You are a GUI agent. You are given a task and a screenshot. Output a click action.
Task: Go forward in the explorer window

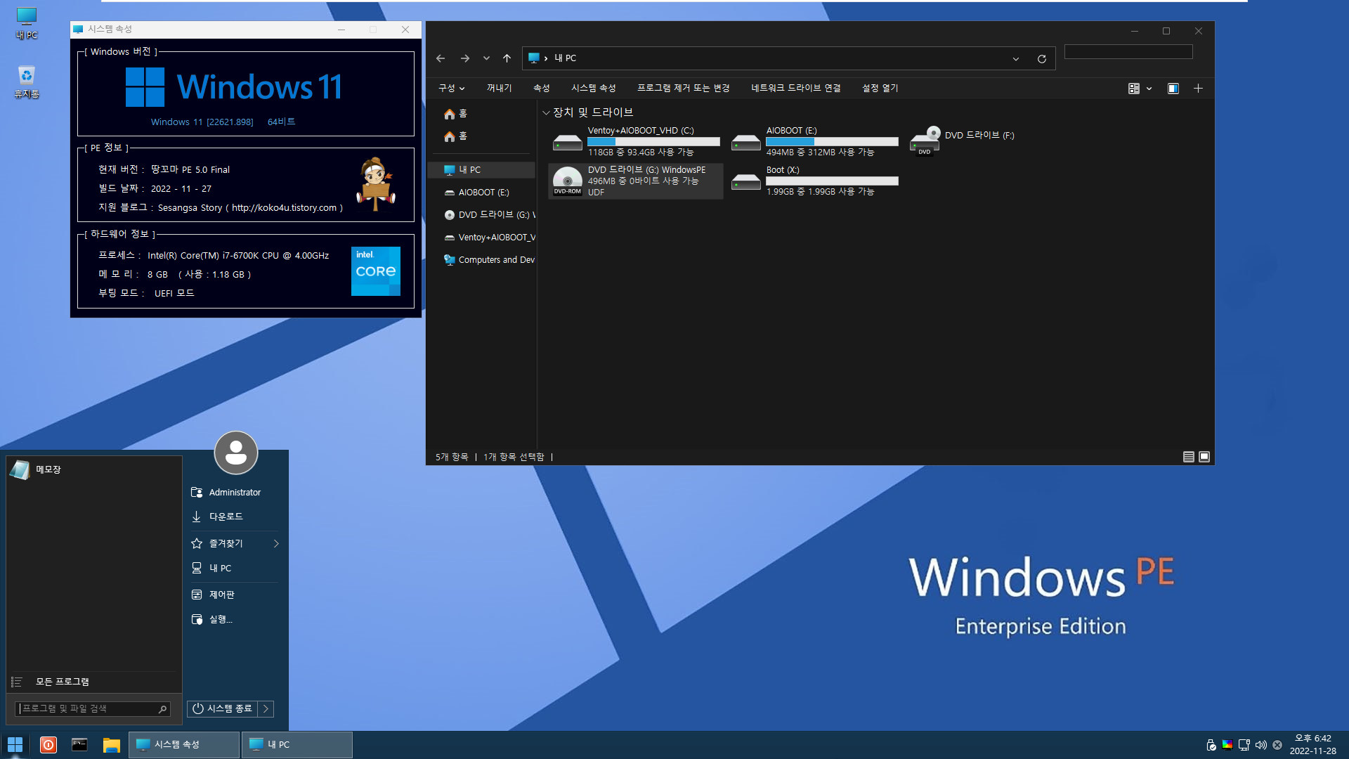click(464, 58)
